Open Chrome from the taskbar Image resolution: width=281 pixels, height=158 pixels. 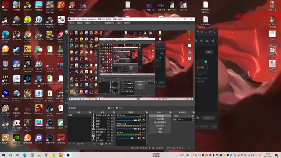coord(46,155)
